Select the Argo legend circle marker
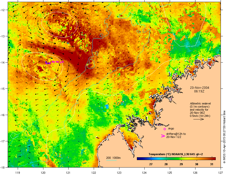The height and width of the screenshot is (175, 226). point(165,129)
